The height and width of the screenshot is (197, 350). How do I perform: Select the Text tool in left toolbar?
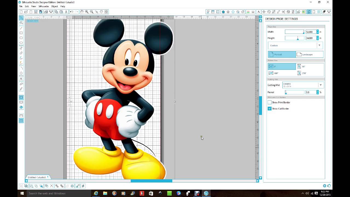pyautogui.click(x=21, y=79)
